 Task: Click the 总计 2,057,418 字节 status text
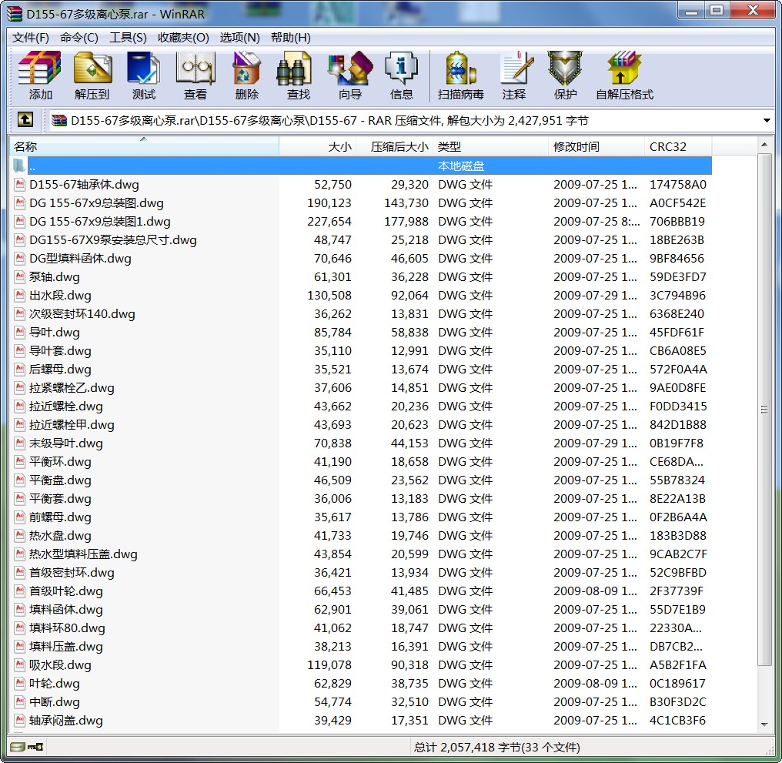(496, 747)
